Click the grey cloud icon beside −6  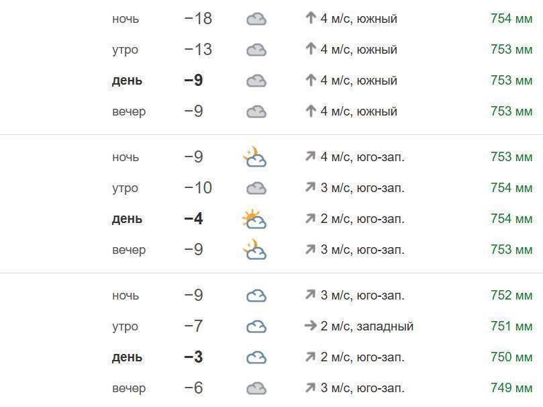pyautogui.click(x=256, y=389)
